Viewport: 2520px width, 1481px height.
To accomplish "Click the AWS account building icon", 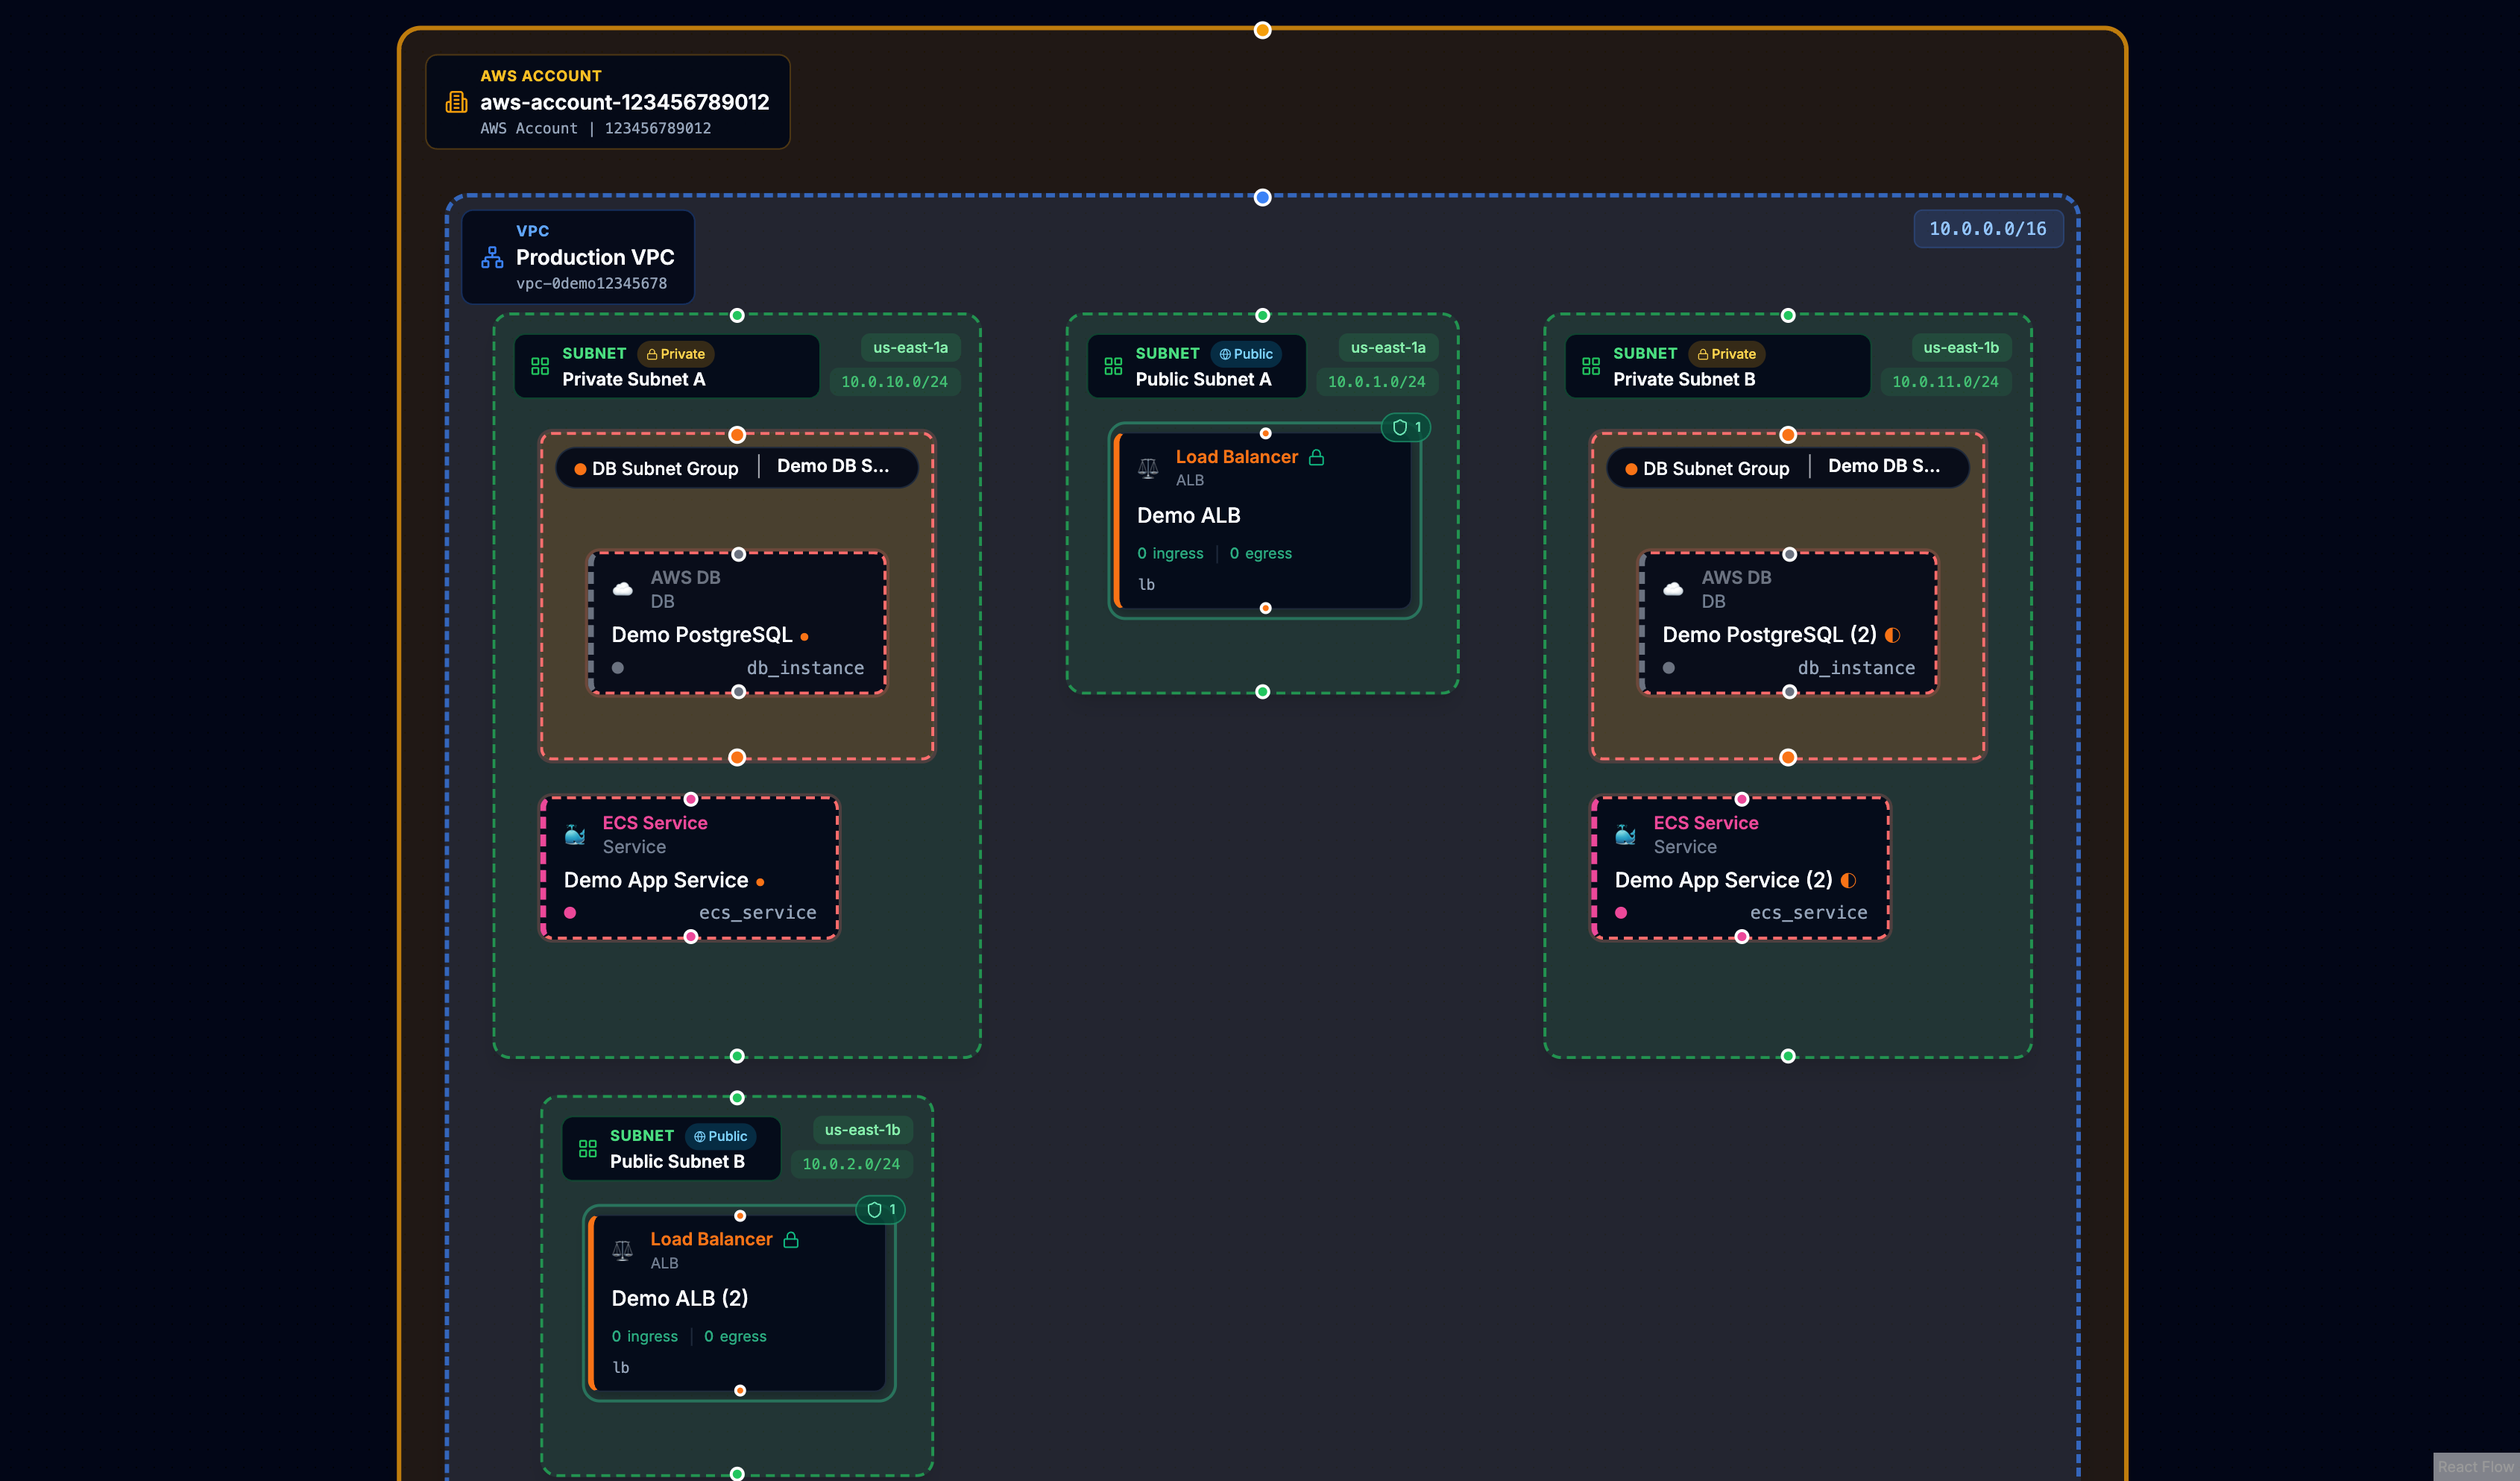I will pyautogui.click(x=456, y=102).
